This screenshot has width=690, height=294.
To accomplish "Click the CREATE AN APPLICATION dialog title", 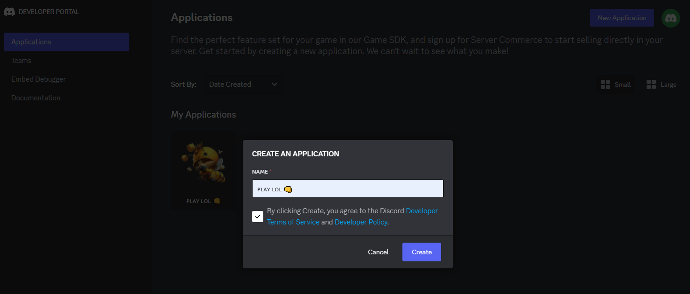I will click(x=296, y=154).
